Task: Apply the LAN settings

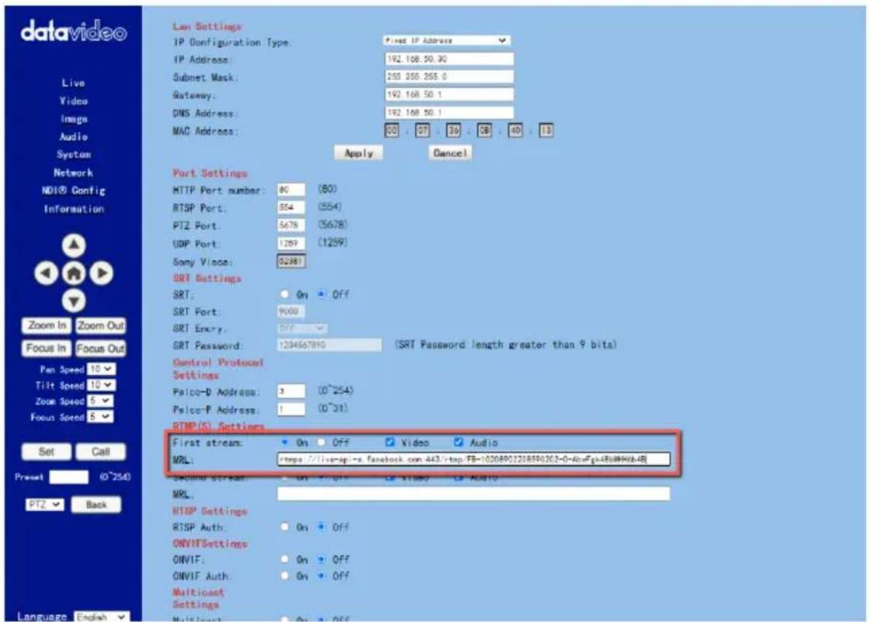Action: coord(358,153)
